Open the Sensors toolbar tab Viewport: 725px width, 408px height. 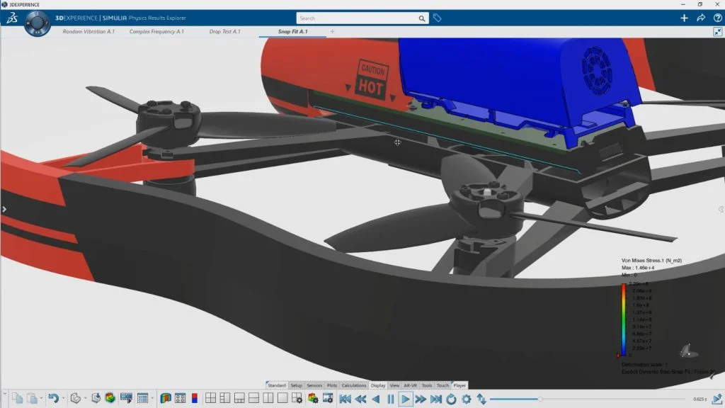tap(314, 385)
